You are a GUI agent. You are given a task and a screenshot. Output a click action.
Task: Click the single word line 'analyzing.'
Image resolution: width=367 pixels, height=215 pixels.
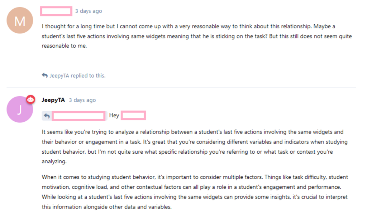(54, 162)
